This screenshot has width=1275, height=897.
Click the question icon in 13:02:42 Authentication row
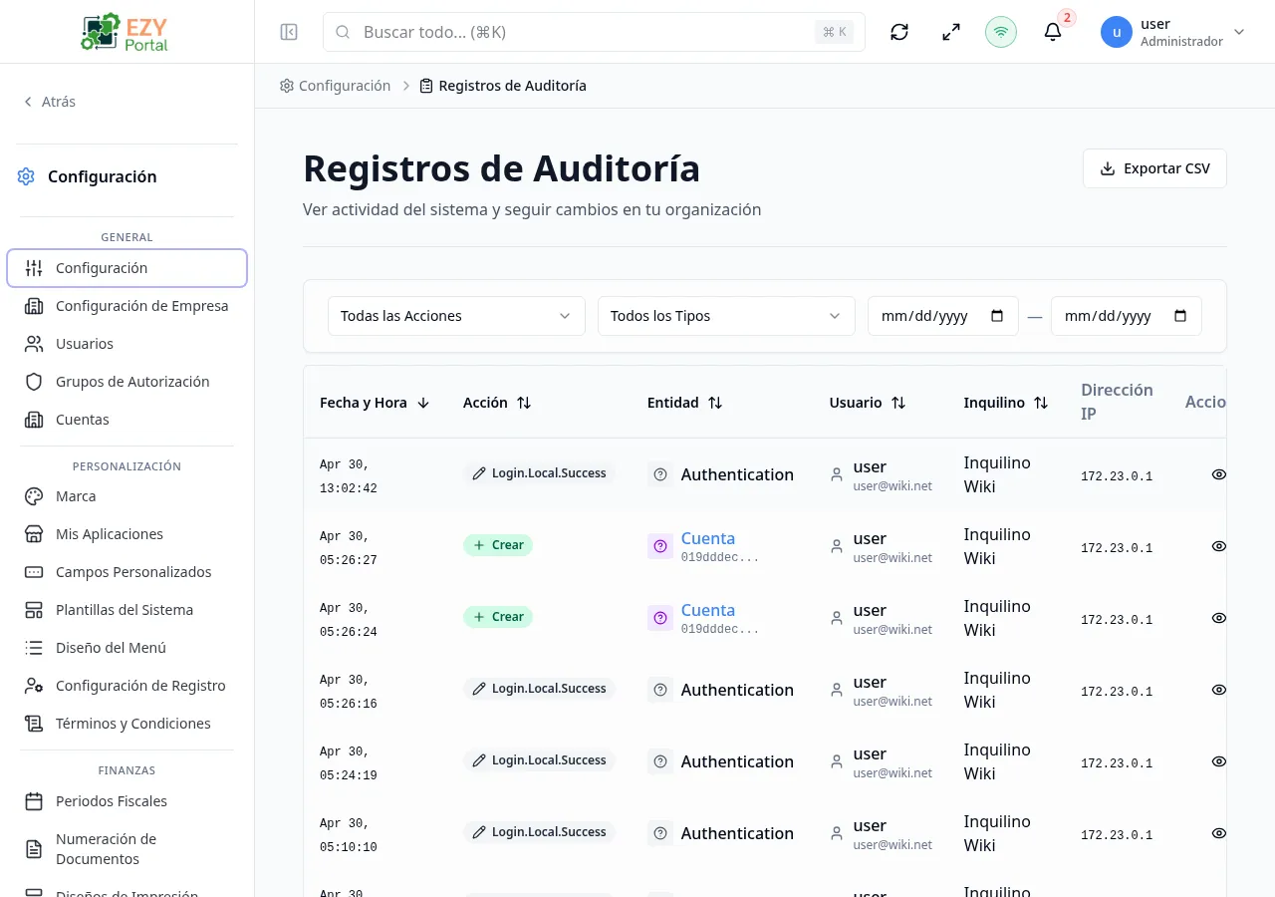pos(660,474)
